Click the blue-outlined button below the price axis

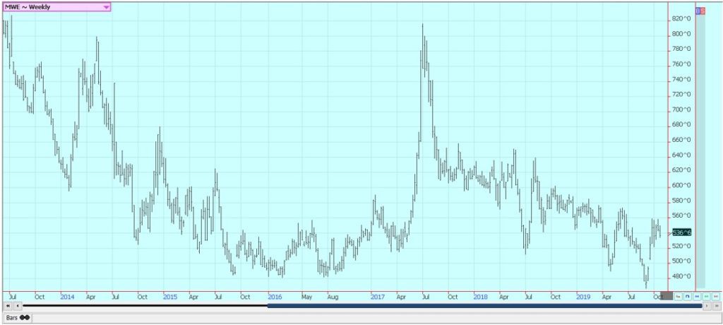coord(687,296)
